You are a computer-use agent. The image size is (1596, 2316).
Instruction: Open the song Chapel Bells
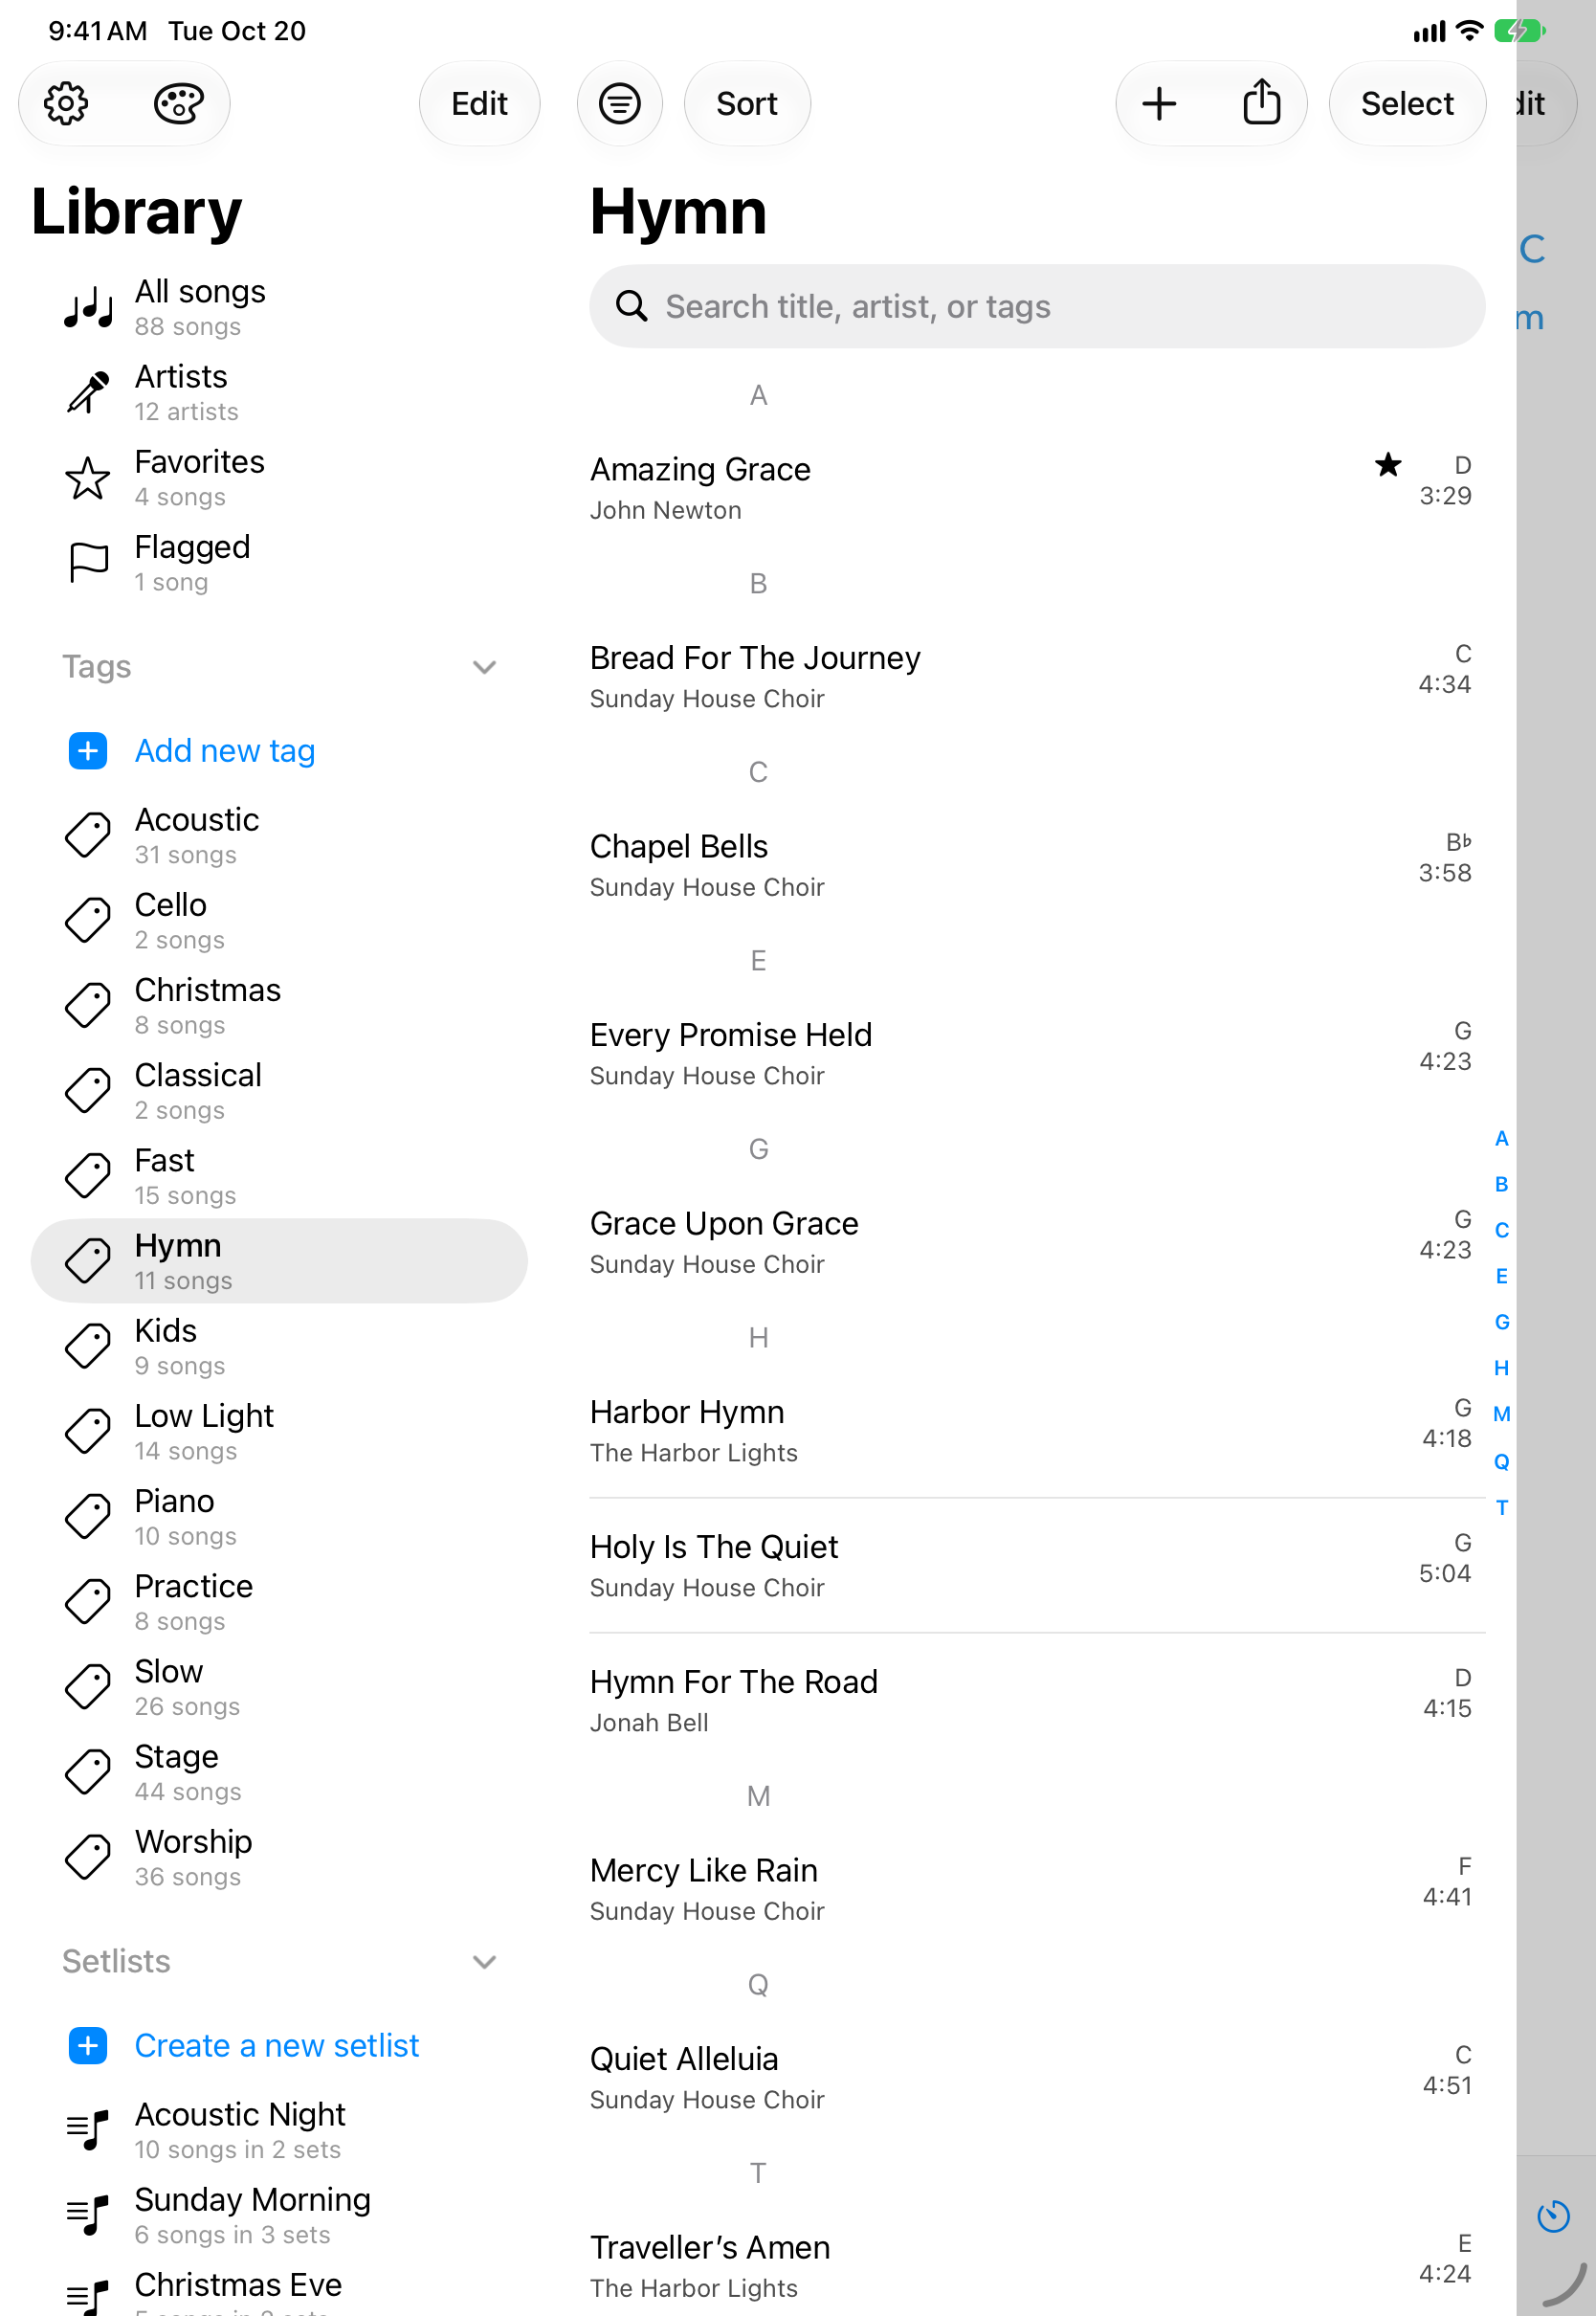[1037, 865]
